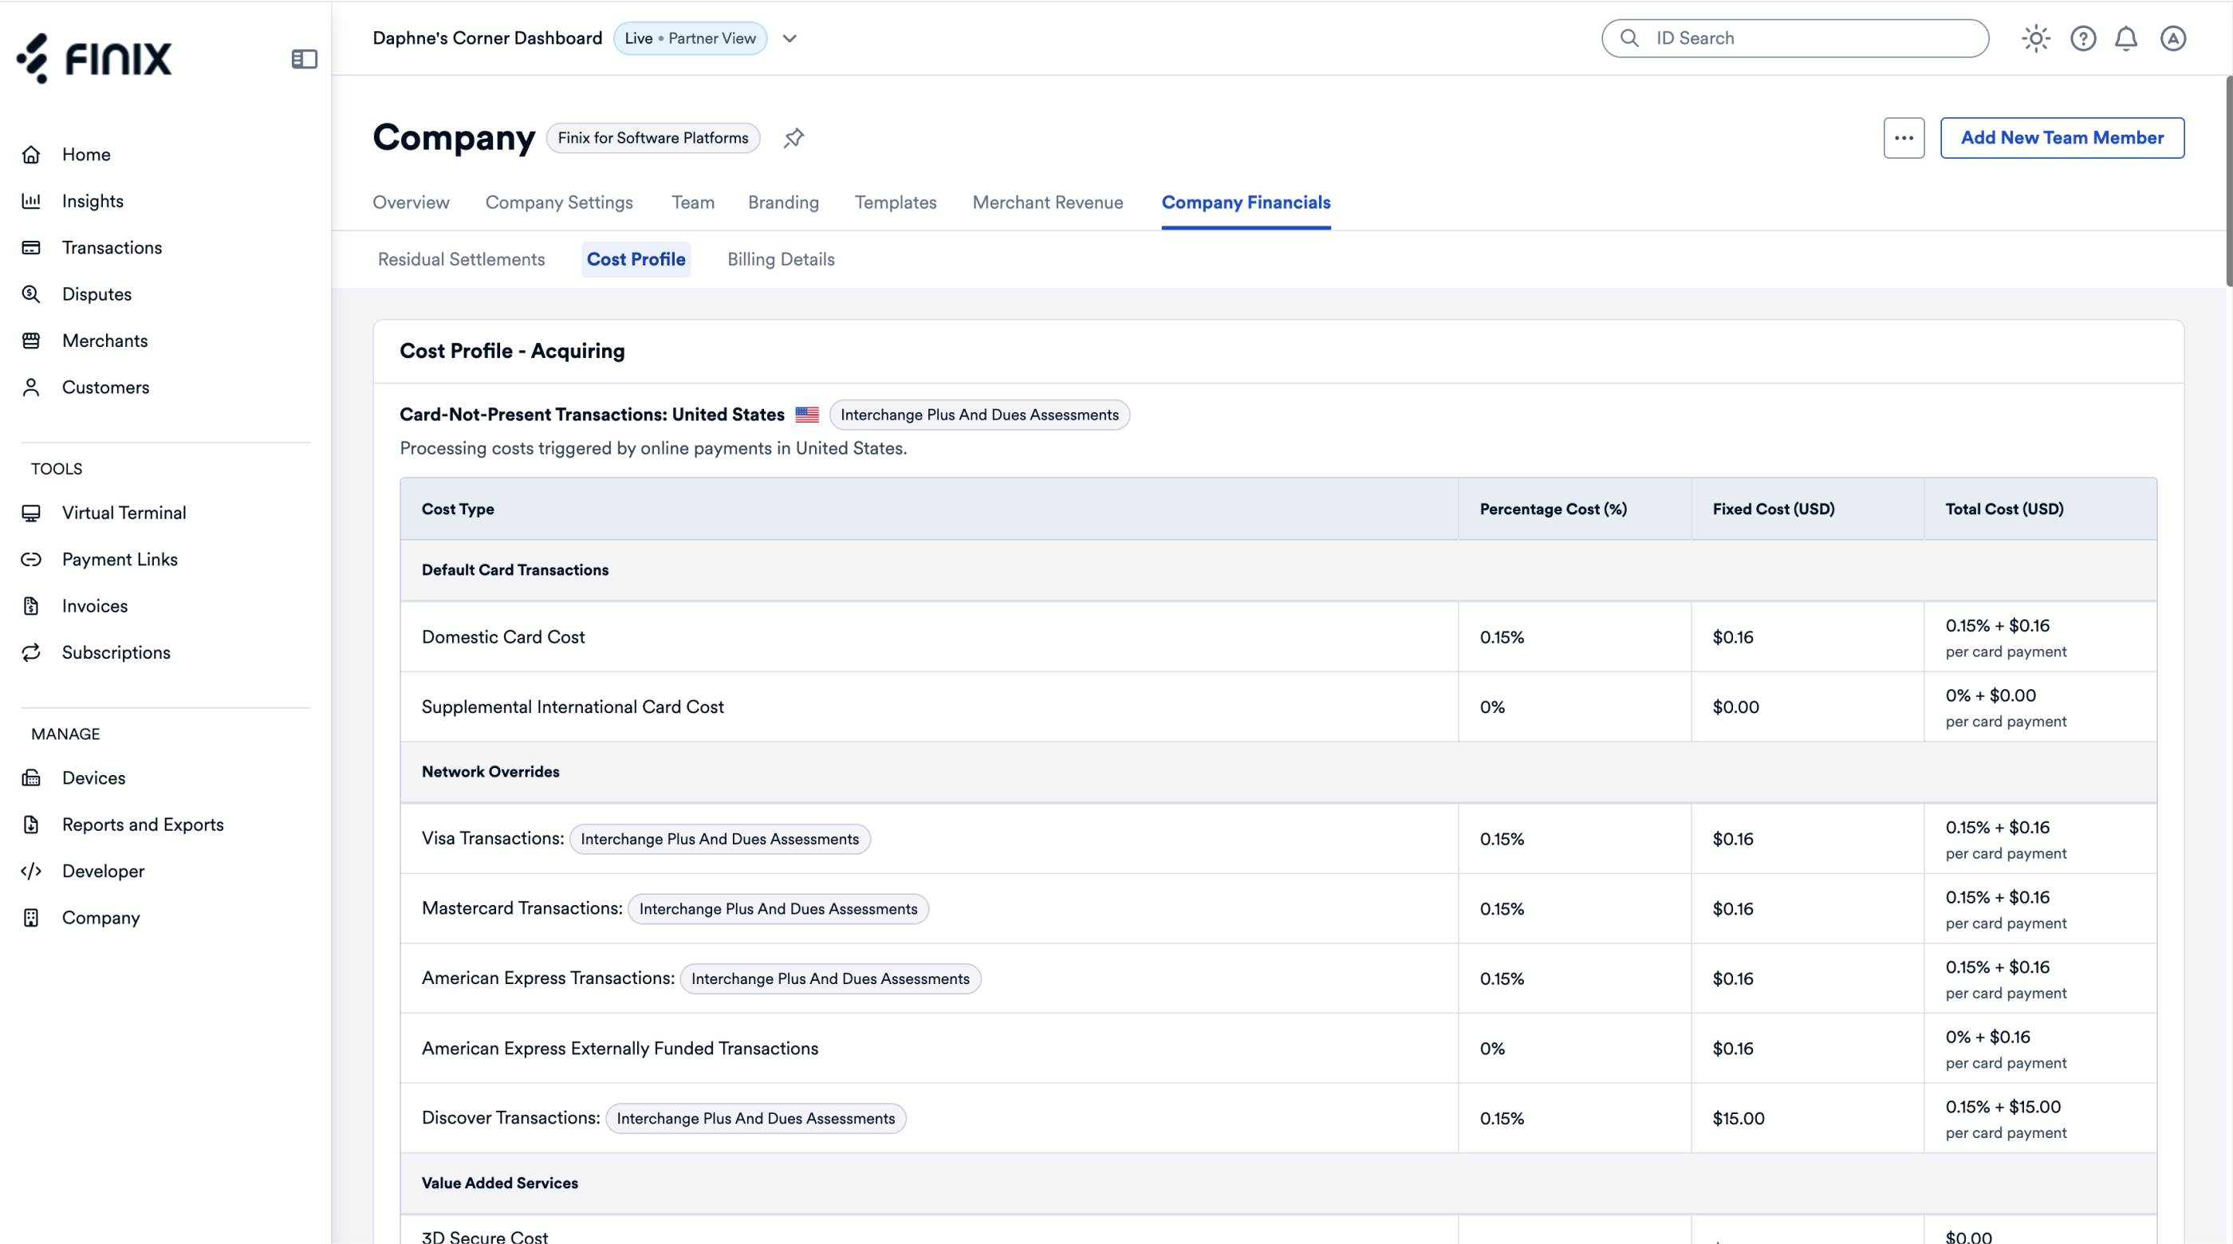Click the Finix logo

(x=93, y=58)
